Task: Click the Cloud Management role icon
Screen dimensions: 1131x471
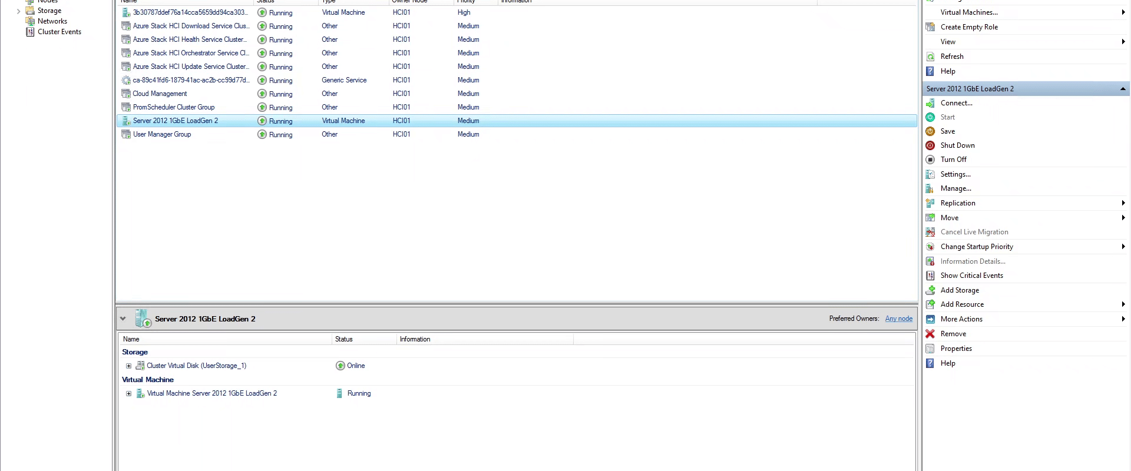Action: coord(125,94)
